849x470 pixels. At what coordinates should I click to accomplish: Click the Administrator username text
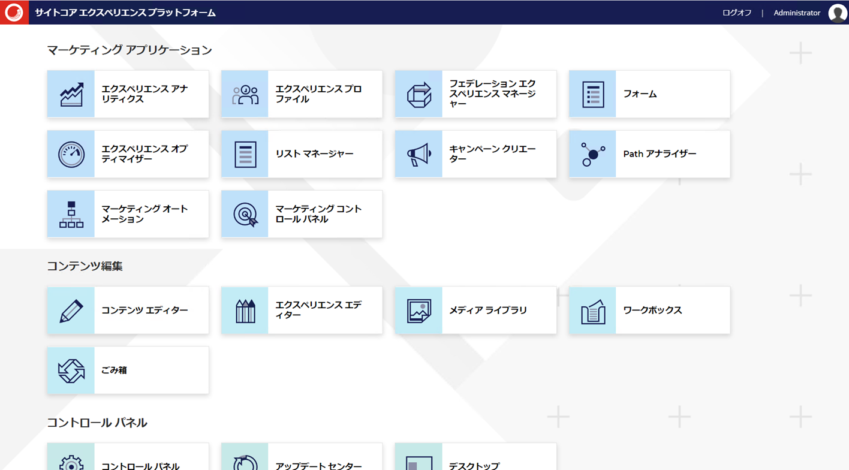pos(797,13)
